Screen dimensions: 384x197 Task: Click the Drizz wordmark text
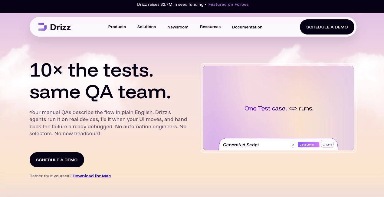(61, 27)
